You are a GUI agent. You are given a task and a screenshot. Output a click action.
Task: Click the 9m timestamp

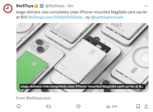[71, 6]
